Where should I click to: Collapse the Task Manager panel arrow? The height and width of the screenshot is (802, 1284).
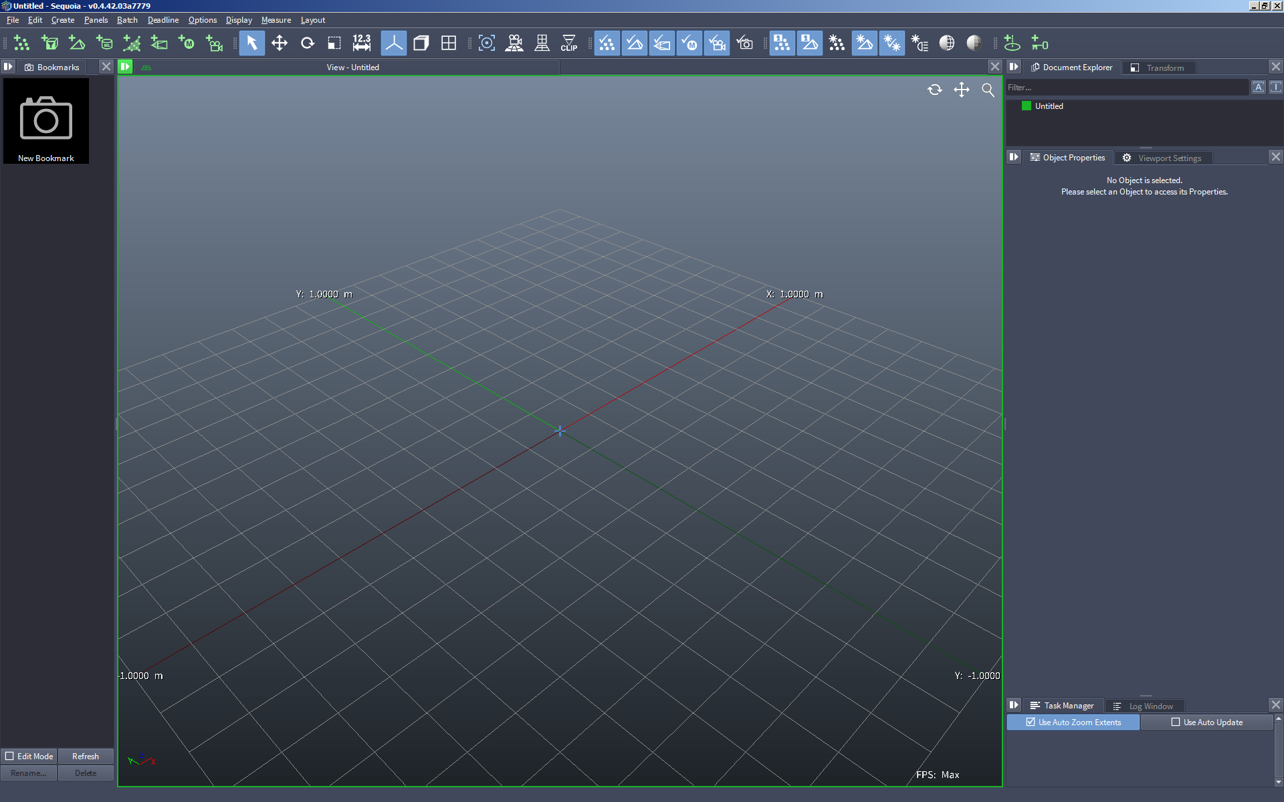click(1014, 705)
